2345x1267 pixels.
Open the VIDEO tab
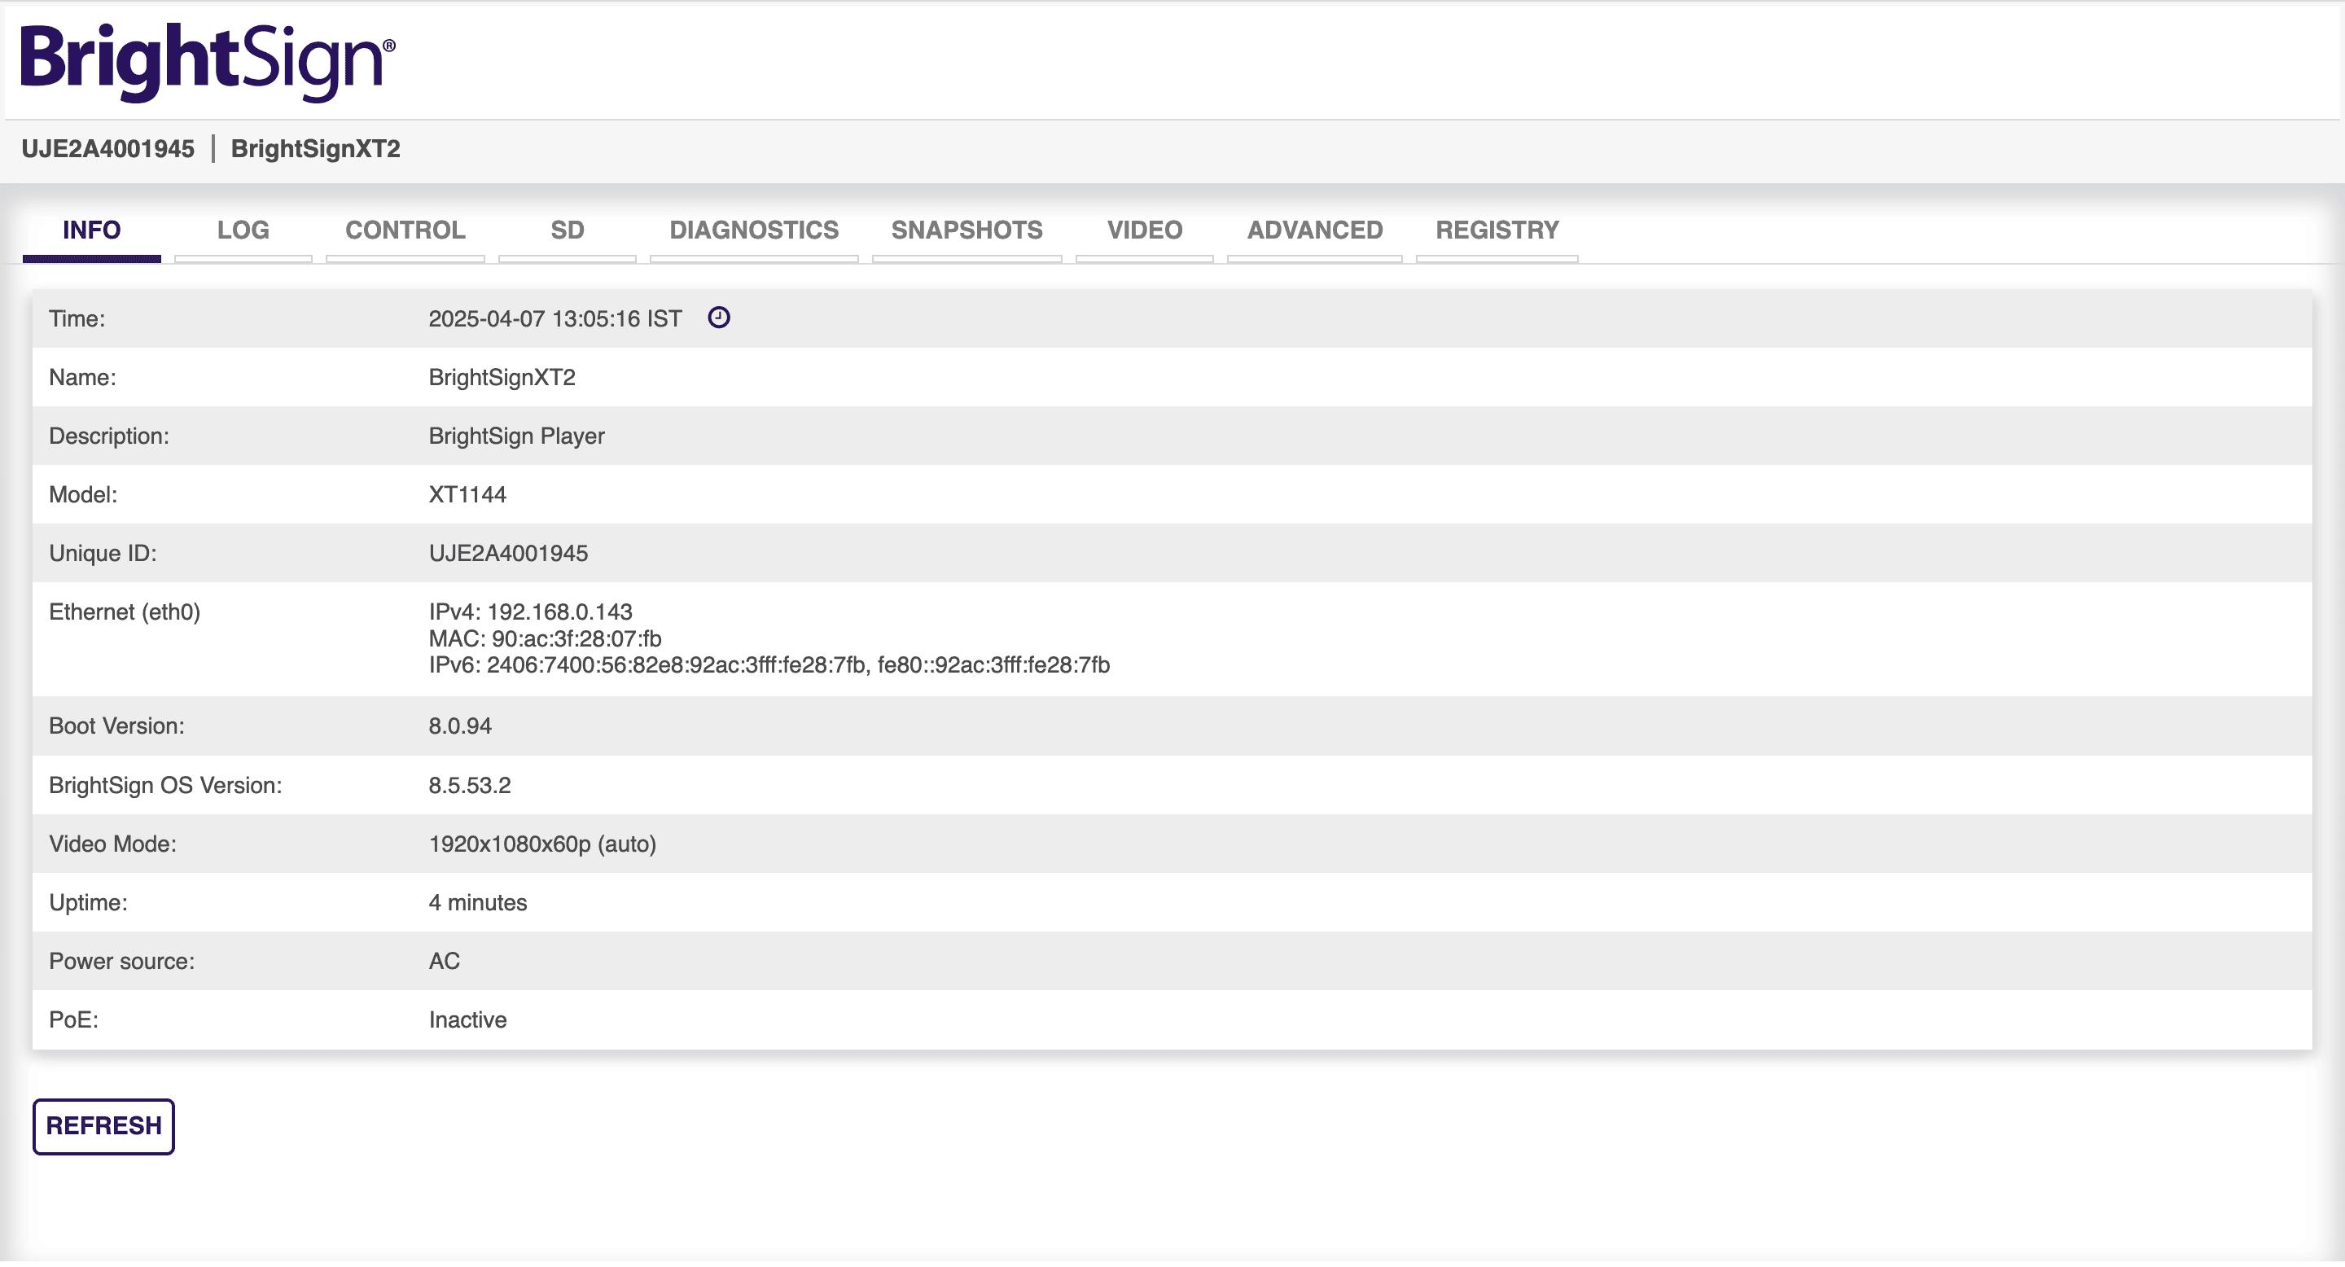pyautogui.click(x=1144, y=230)
